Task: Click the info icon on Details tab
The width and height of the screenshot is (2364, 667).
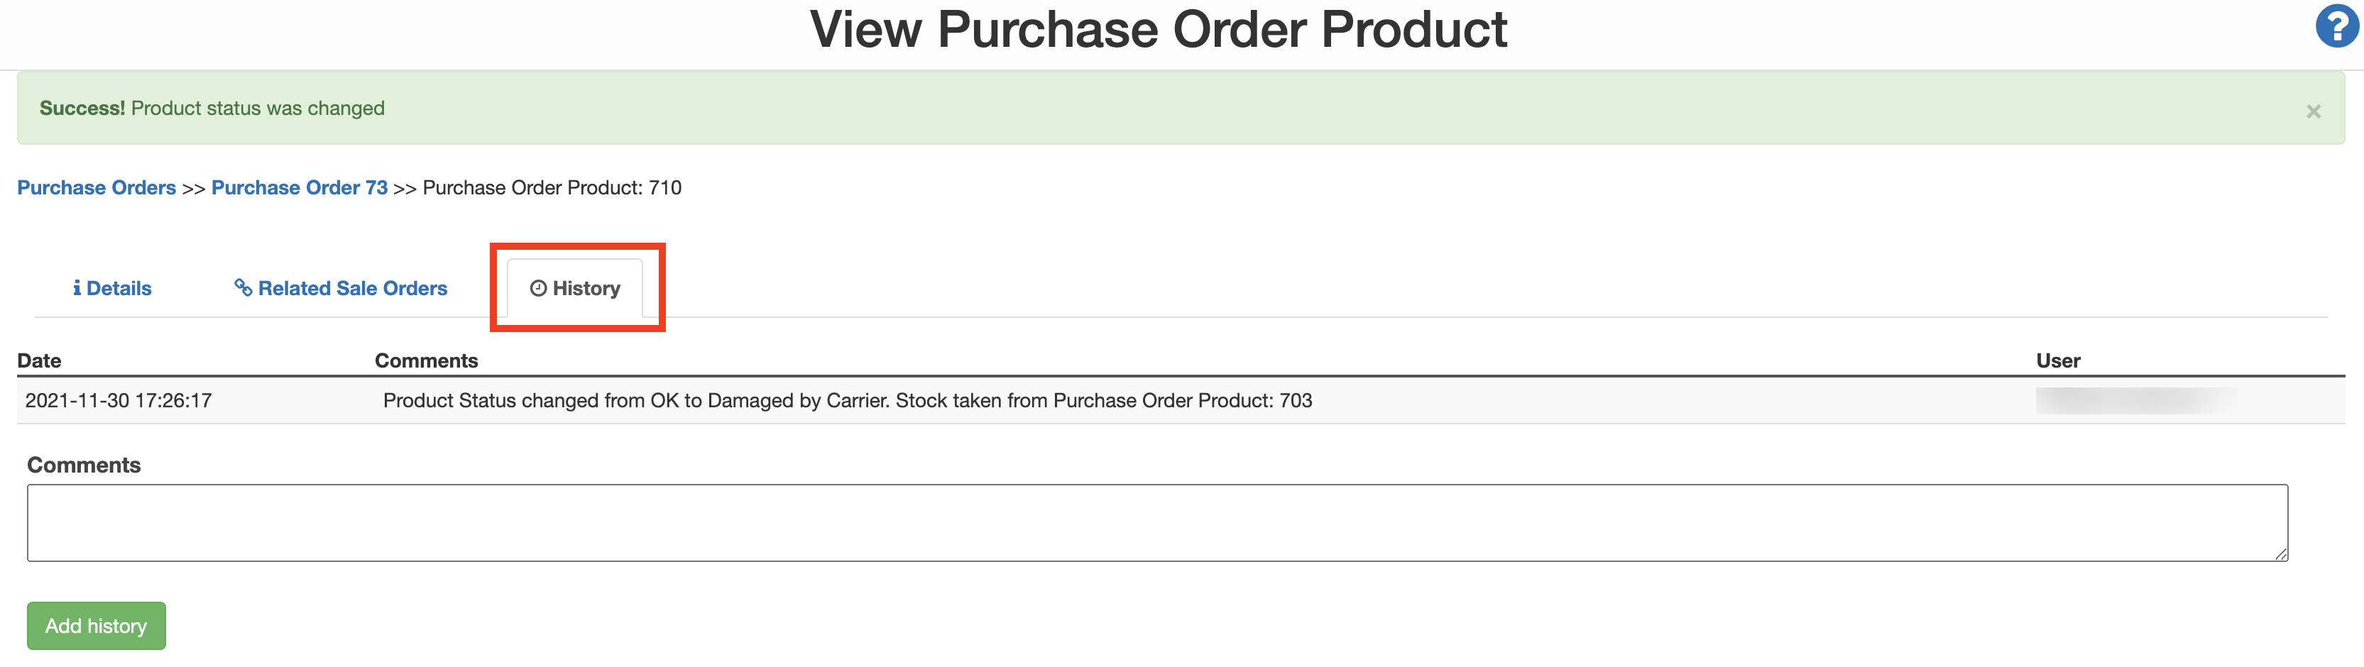Action: tap(78, 288)
